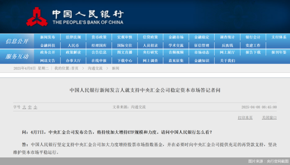Open the 新闻发布 menu item
The height and width of the screenshot is (165, 290).
click(48, 37)
